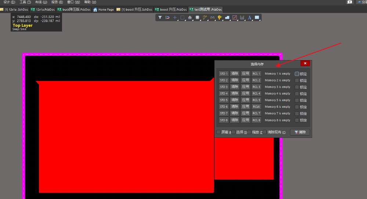This screenshot has width=367, height=199.
Task: Open the boost 升压.PcbDoc tab
Action: pyautogui.click(x=171, y=10)
